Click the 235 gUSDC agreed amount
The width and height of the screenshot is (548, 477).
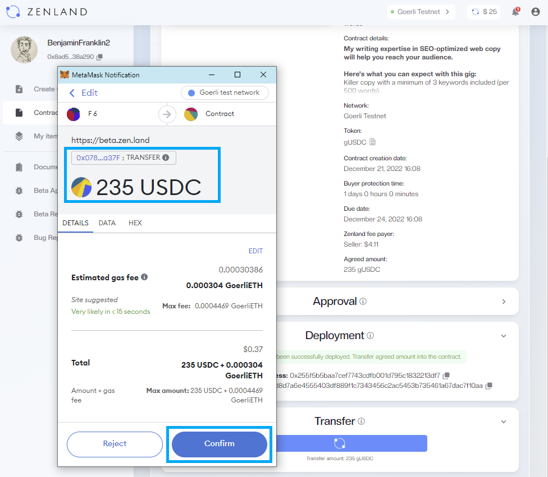[x=362, y=270]
